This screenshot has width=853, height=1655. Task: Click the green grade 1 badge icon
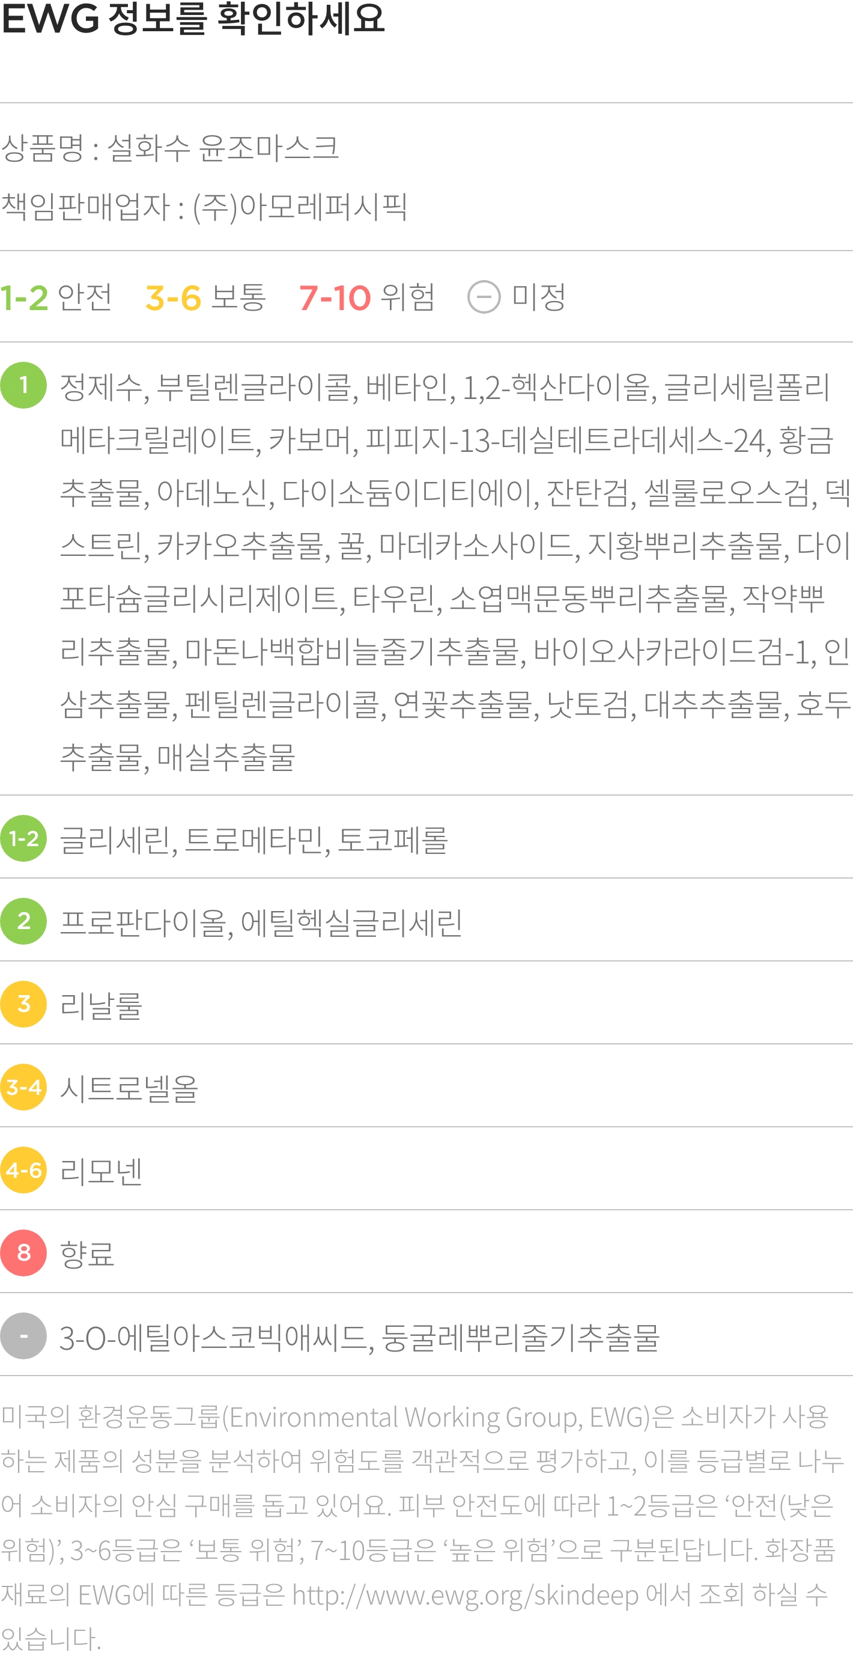pyautogui.click(x=24, y=385)
